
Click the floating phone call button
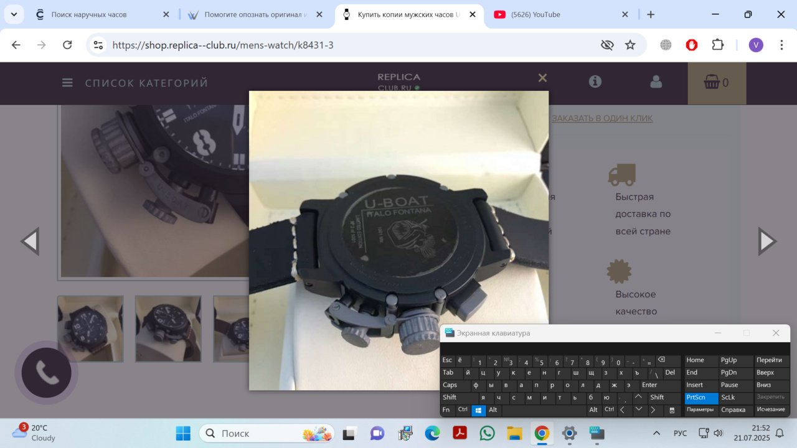pos(47,372)
